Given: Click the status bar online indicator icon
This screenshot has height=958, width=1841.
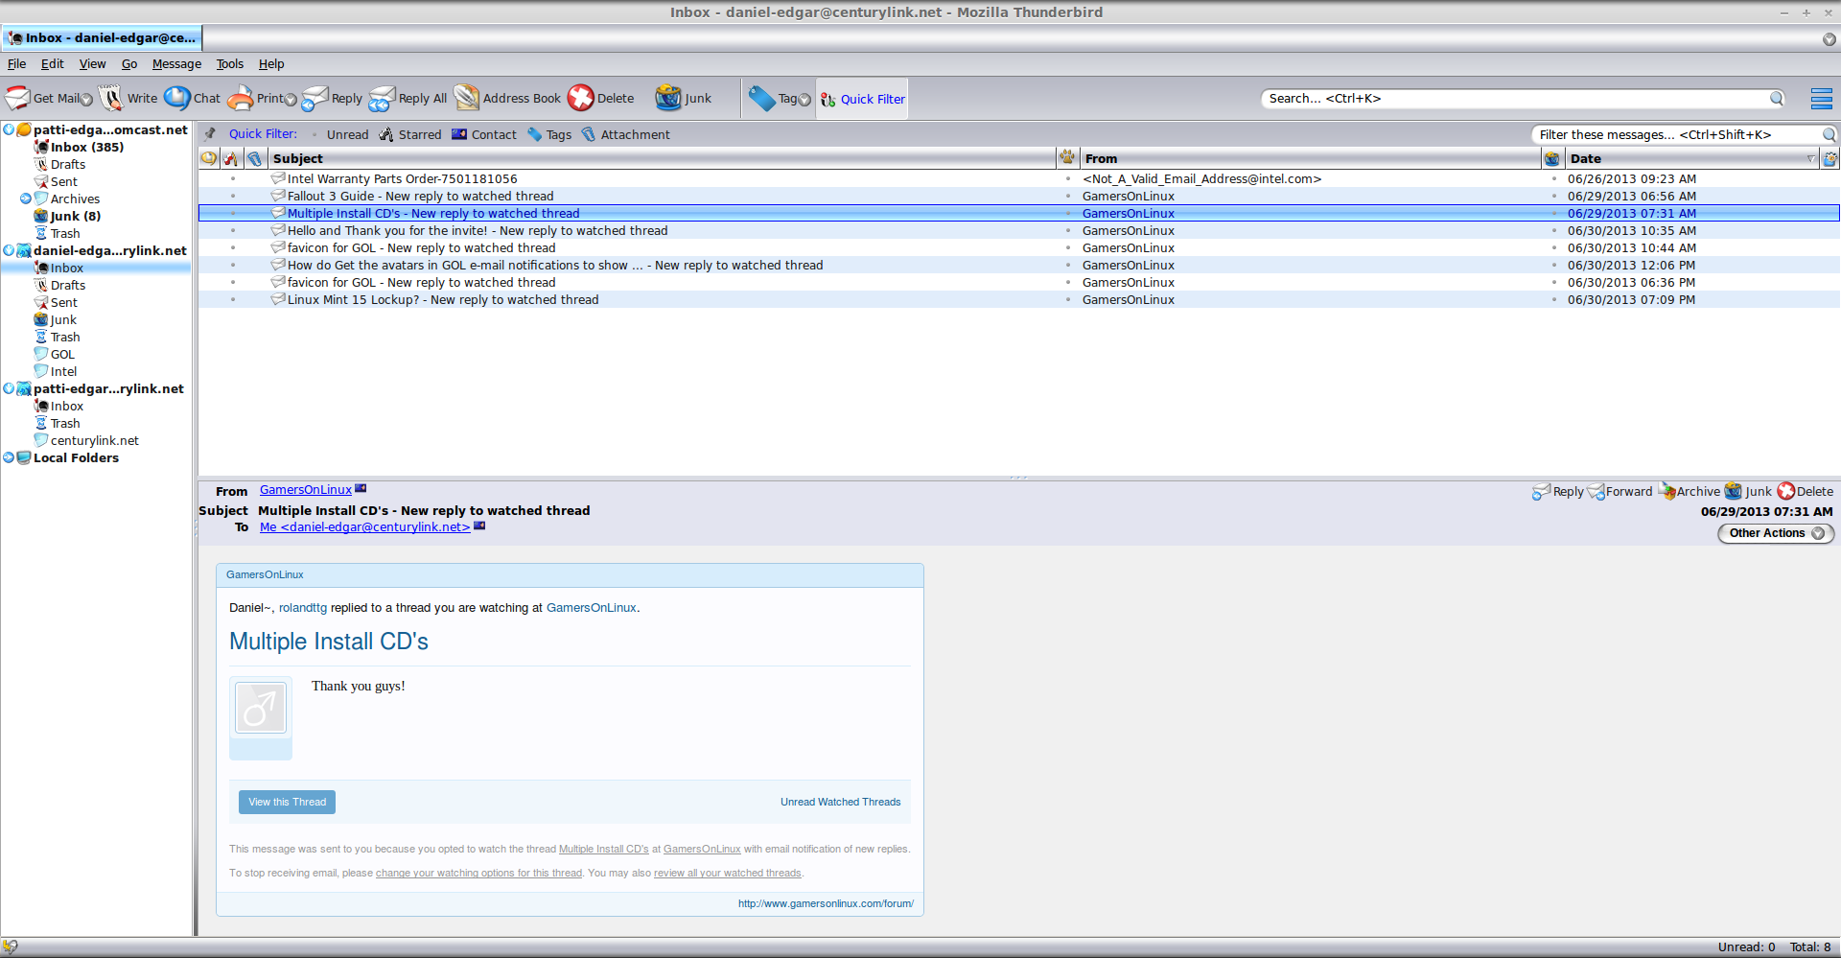Looking at the screenshot, I should (11, 946).
